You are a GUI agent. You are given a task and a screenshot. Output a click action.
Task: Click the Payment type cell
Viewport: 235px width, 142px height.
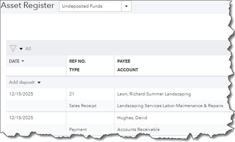tap(78, 130)
